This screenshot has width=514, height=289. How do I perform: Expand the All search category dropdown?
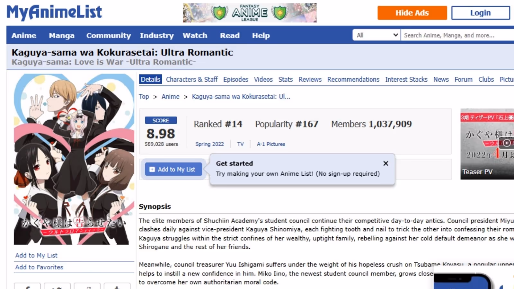point(377,35)
